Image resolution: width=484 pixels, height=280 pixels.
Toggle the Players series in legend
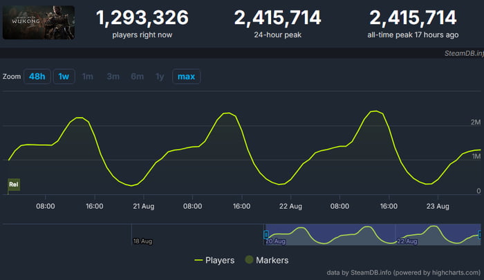tap(214, 260)
